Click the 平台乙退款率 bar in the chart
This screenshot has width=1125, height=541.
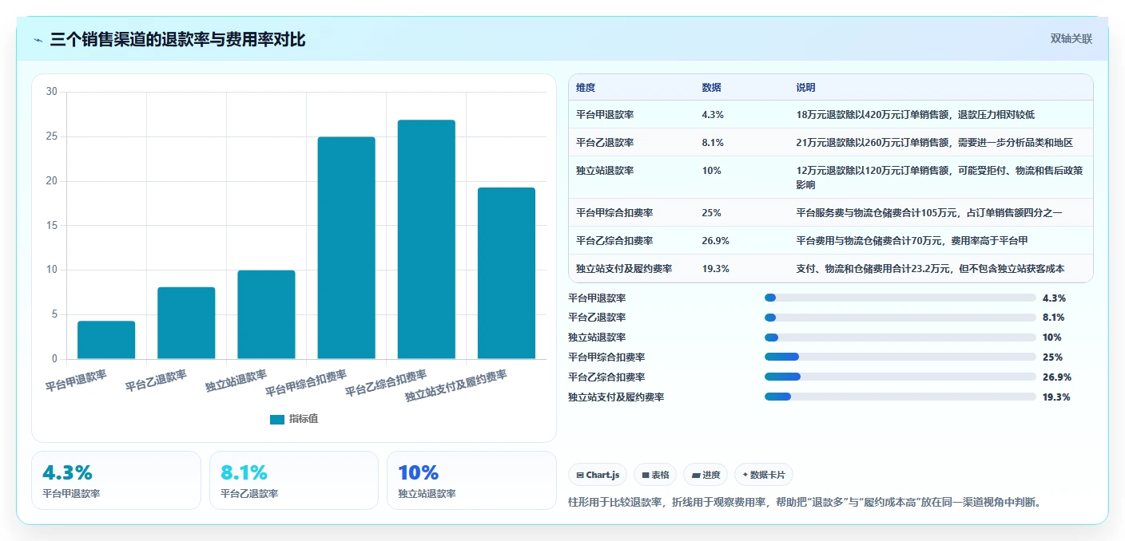(186, 323)
